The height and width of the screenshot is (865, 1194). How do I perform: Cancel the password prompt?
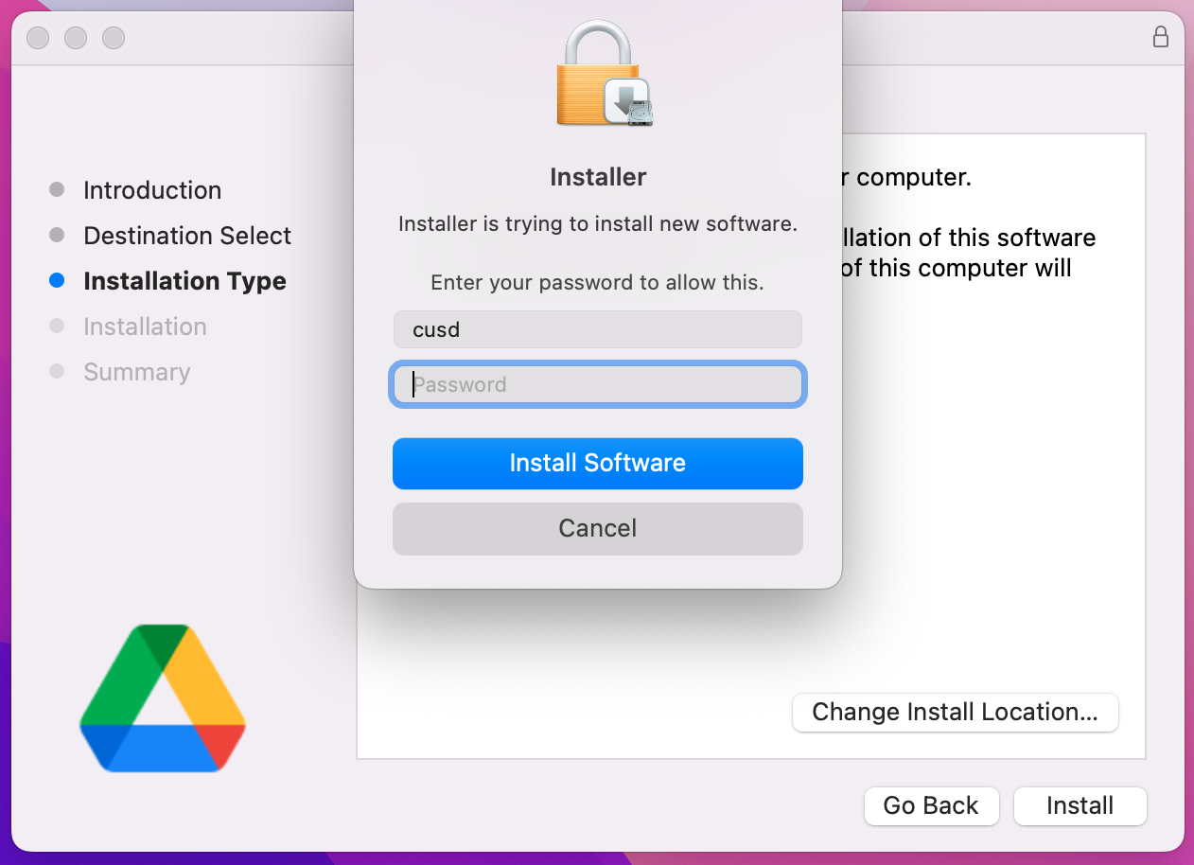point(598,528)
